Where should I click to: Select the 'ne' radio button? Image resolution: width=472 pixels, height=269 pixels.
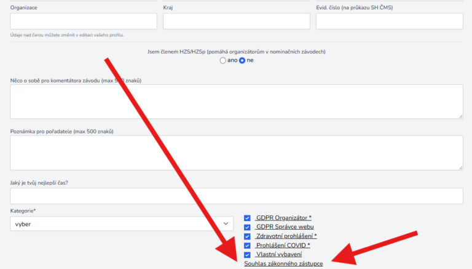coord(242,60)
